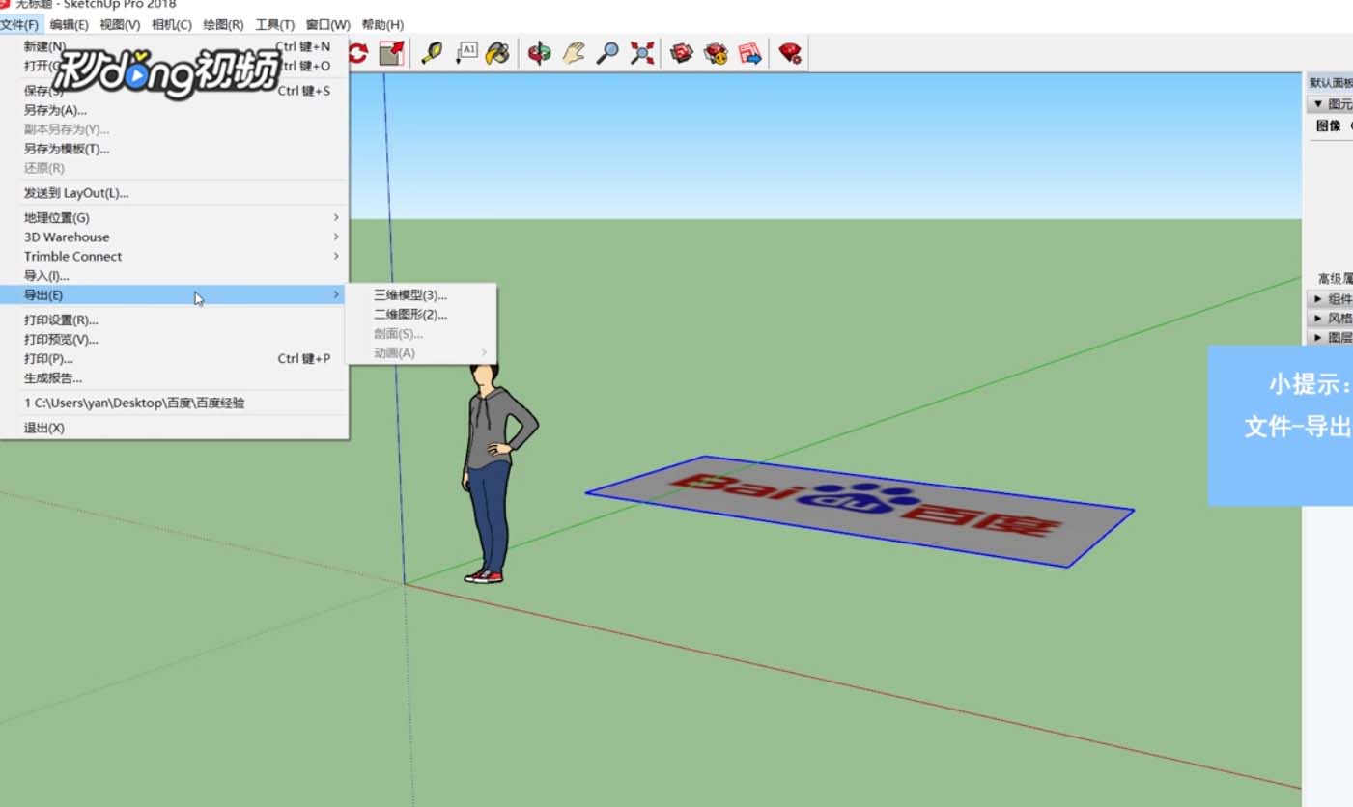Open the 3D Warehouse toolbar icon
Screen dimensions: 1353x807
click(682, 53)
